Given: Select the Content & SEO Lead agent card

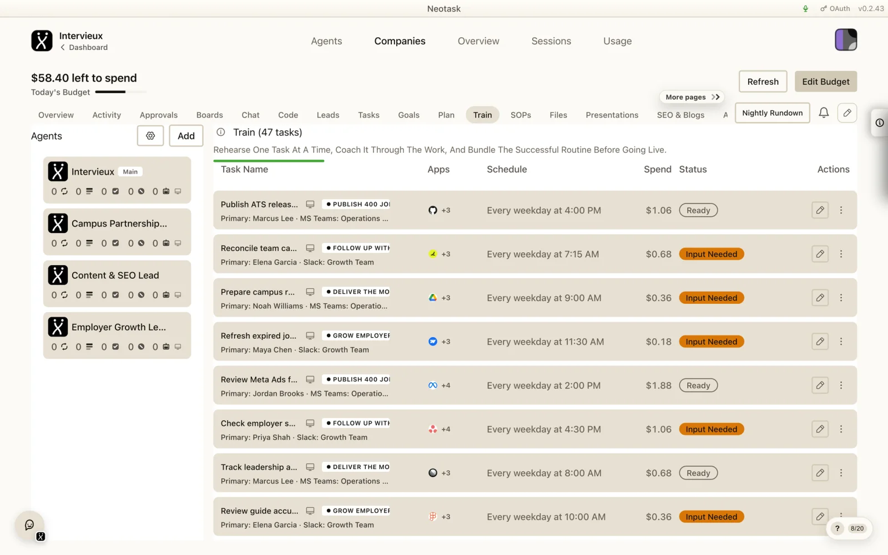Looking at the screenshot, I should [x=117, y=284].
